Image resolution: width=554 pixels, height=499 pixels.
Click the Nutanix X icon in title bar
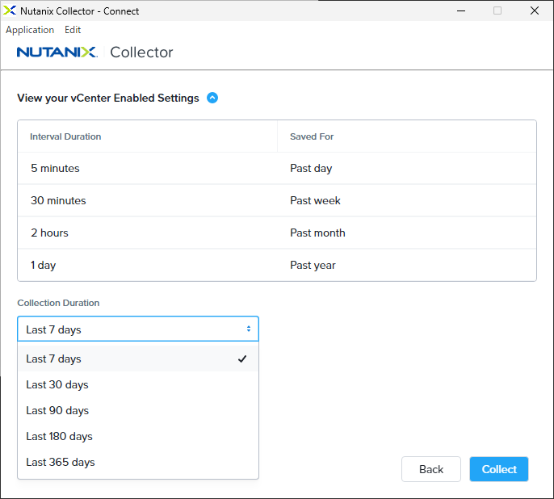coord(10,10)
